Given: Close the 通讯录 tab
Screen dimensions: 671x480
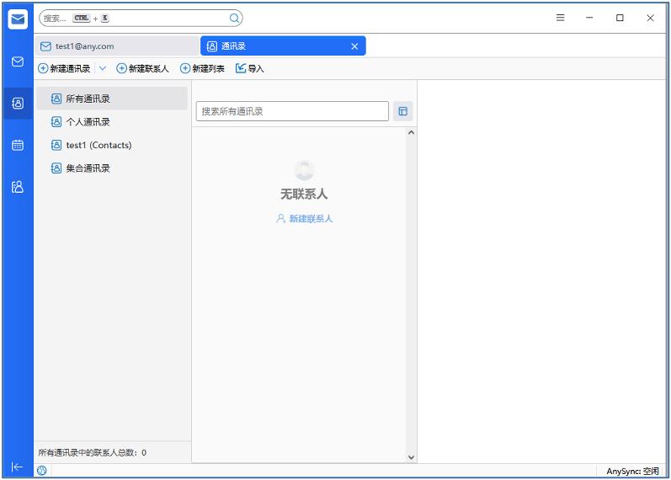Looking at the screenshot, I should pos(354,46).
